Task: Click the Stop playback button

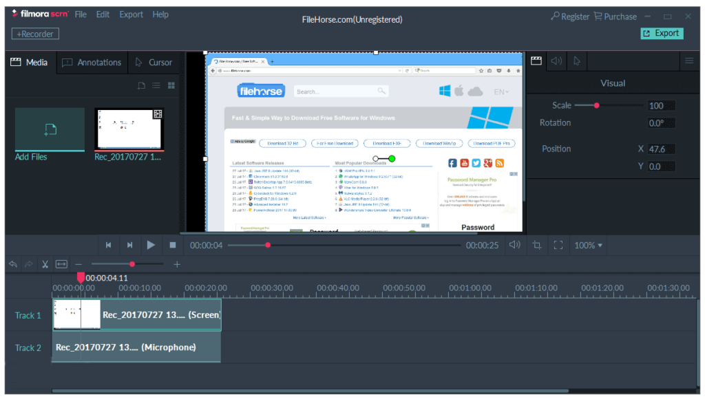Action: tap(173, 245)
